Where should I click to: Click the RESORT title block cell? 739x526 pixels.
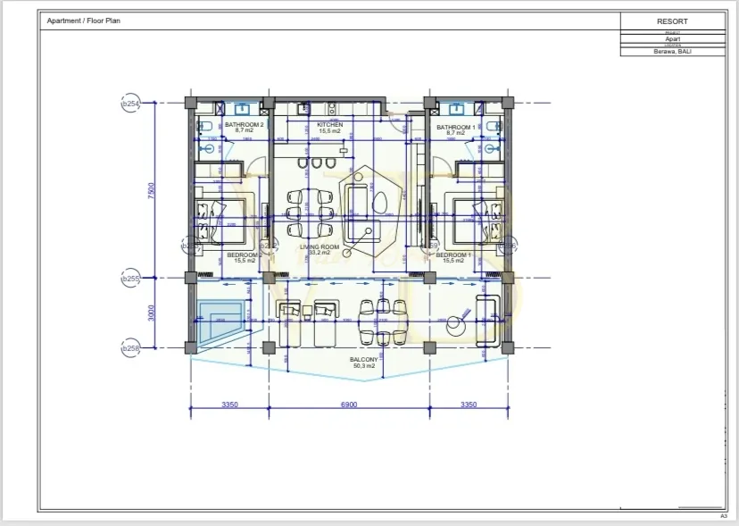[672, 21]
